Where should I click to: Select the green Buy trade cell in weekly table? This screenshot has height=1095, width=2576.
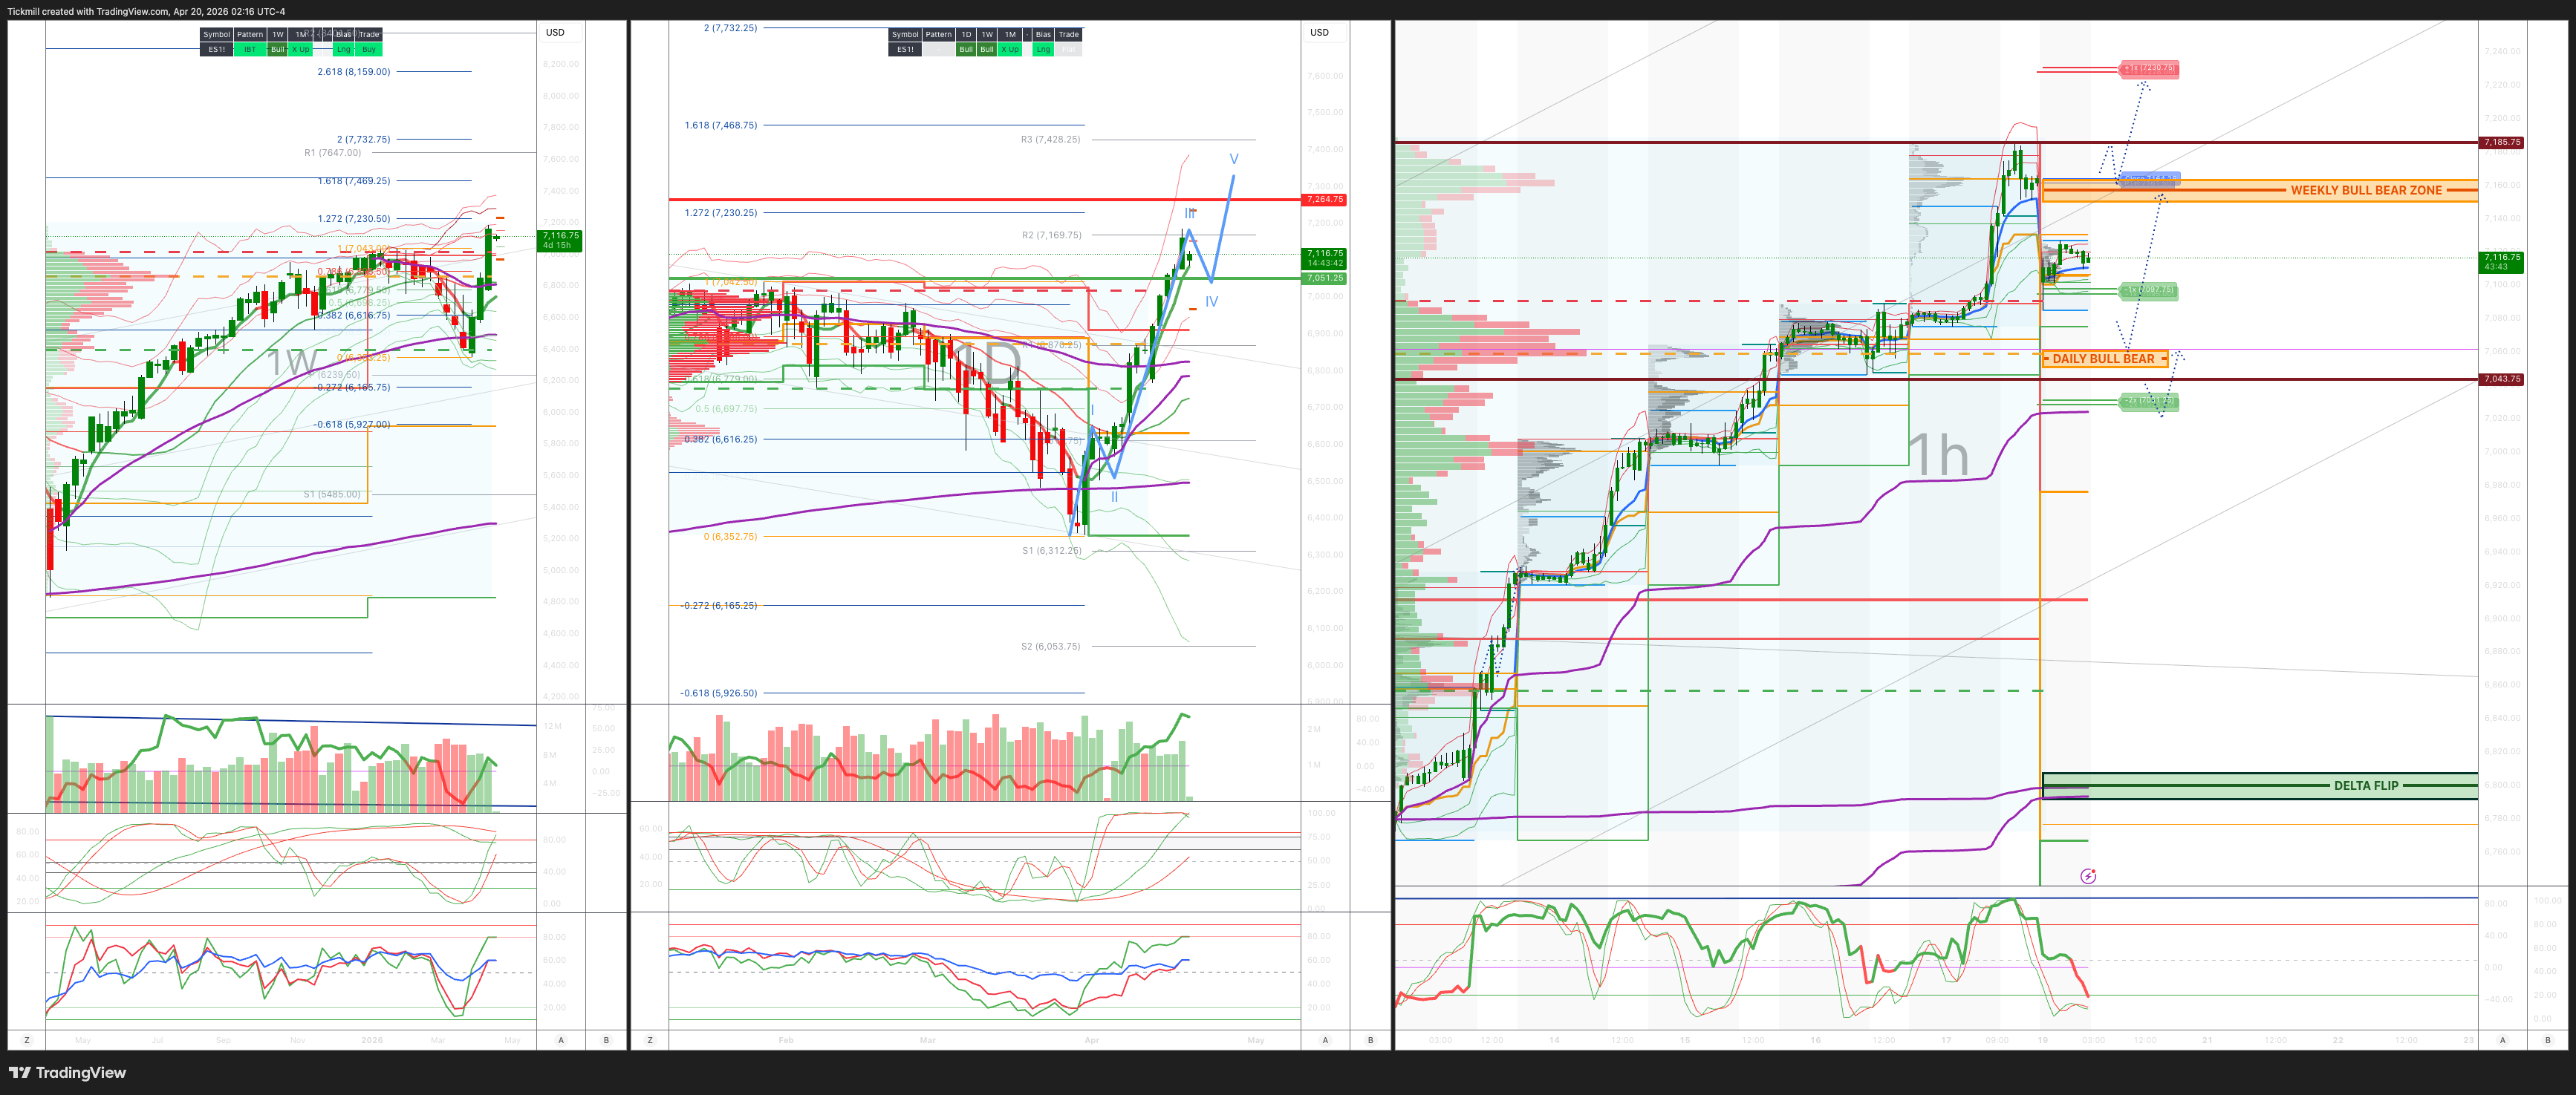coord(369,49)
